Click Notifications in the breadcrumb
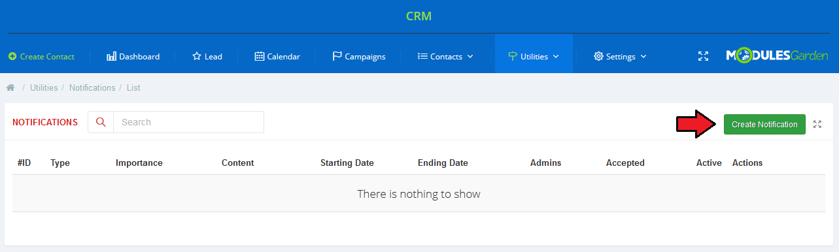Screen dimensions: 839x252 (92, 87)
